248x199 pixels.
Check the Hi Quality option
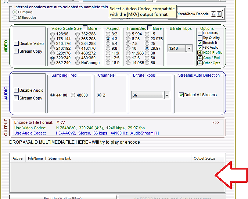tap(200, 33)
